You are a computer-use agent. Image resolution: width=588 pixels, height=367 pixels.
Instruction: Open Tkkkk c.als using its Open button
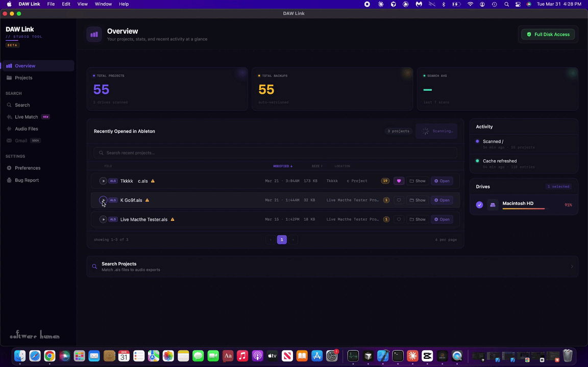pos(442,181)
